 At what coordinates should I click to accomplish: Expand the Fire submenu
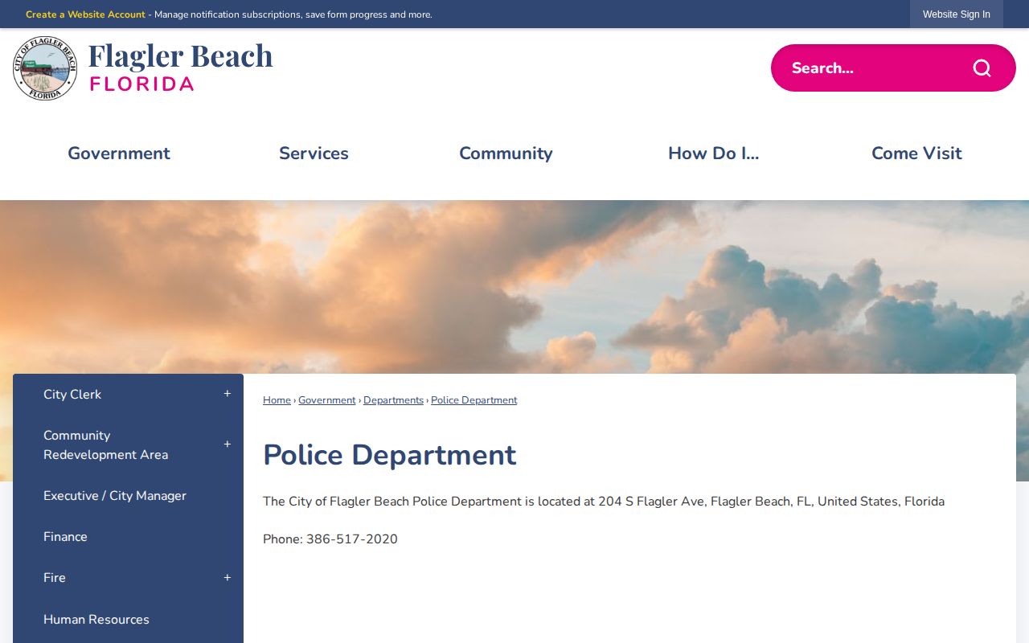click(228, 578)
